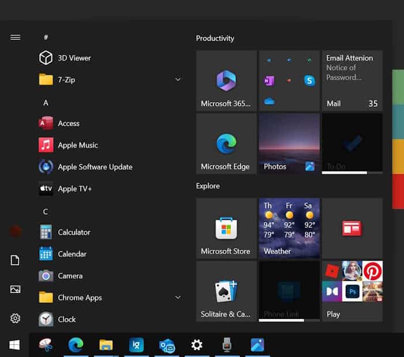
Task: Open the red News tile
Action: [x=352, y=228]
